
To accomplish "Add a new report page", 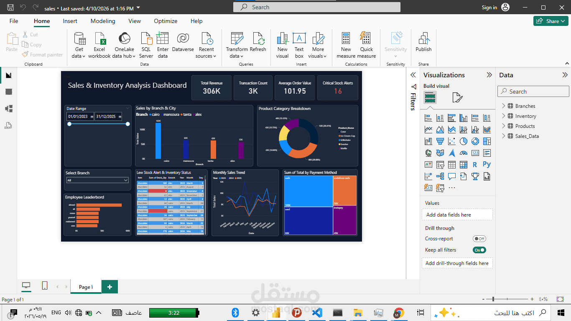I will tap(110, 287).
